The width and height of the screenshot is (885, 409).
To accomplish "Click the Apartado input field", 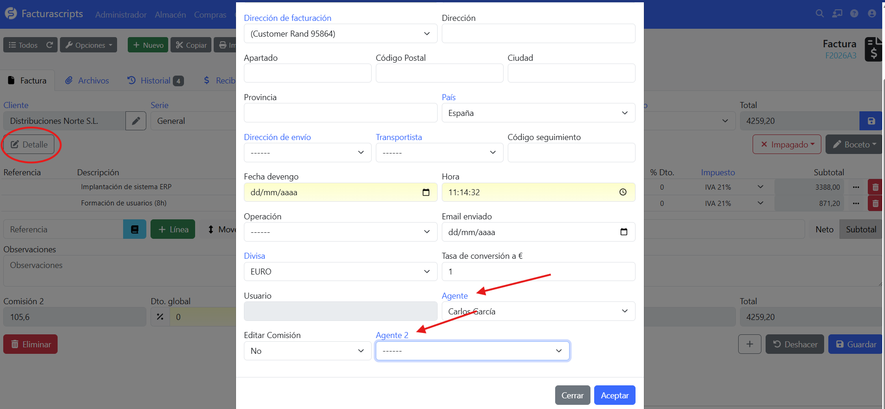I will coord(308,73).
